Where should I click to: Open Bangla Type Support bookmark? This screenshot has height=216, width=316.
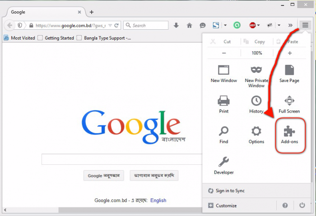[x=104, y=38]
